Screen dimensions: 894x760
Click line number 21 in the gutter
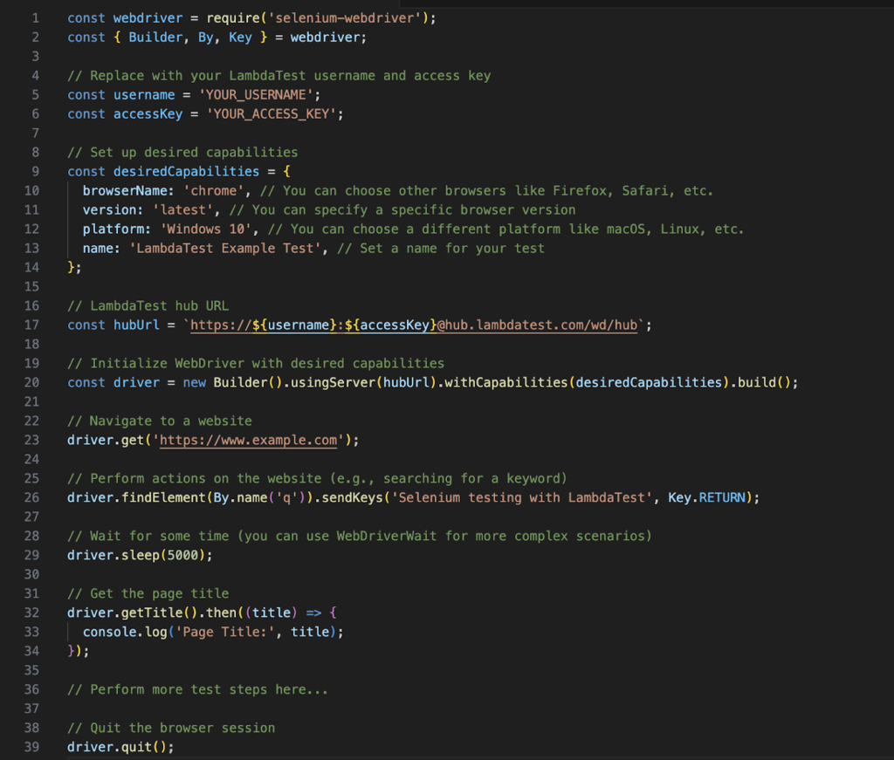click(x=32, y=401)
